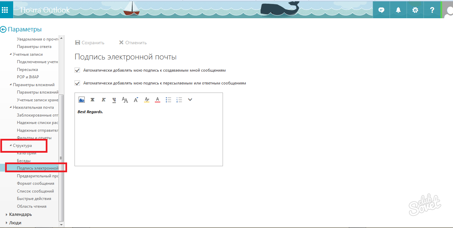Uncheck auto-add signature to forwarded or reply messages
Screen dimensions: 453x228
(77, 83)
